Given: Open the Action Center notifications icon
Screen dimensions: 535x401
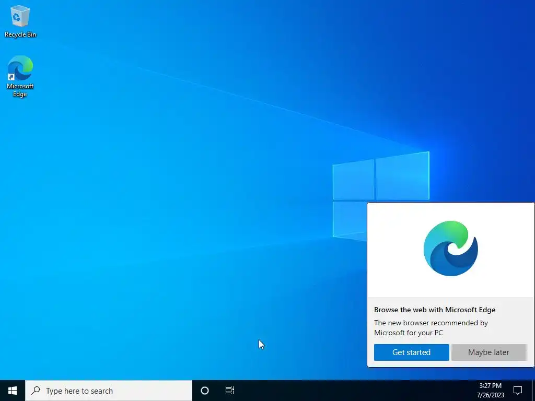Looking at the screenshot, I should (518, 391).
